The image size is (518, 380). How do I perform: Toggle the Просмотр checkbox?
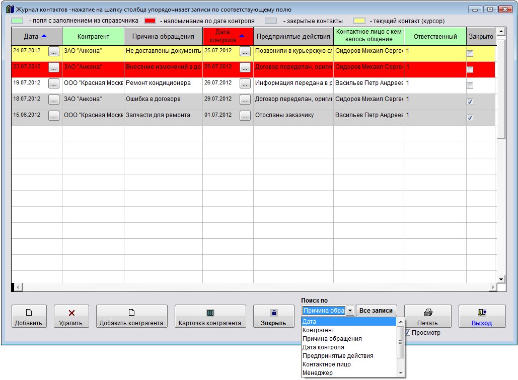click(407, 333)
